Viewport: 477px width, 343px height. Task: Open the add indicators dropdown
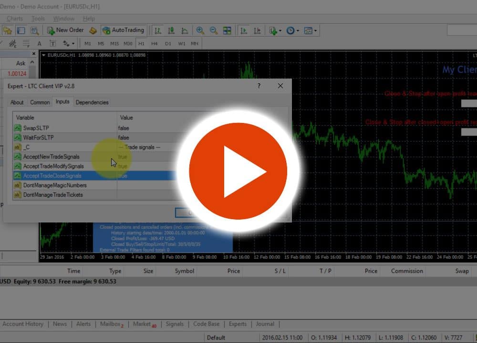tap(275, 30)
